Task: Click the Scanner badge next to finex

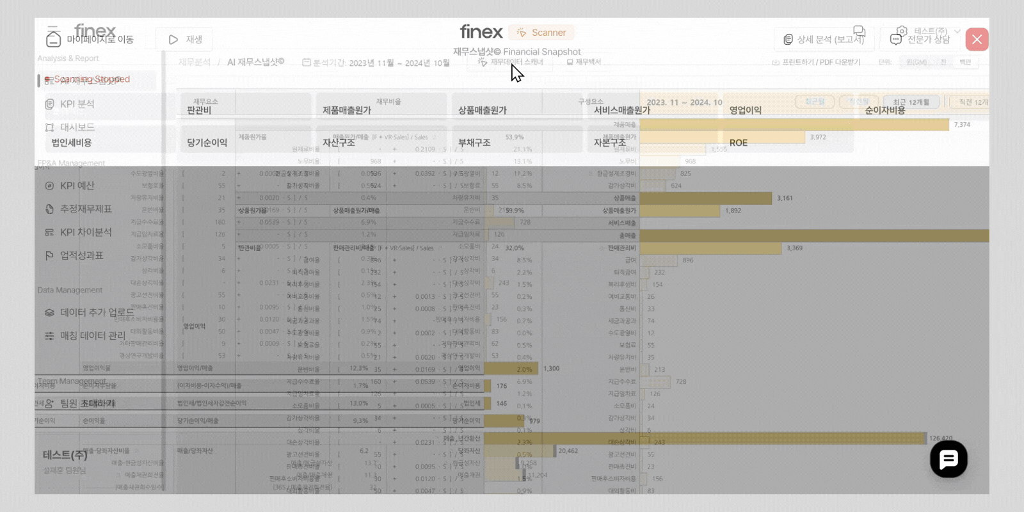Action: pyautogui.click(x=541, y=33)
